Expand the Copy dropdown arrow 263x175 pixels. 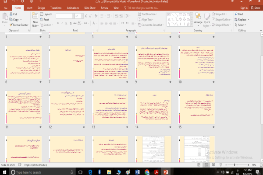coord(20,20)
